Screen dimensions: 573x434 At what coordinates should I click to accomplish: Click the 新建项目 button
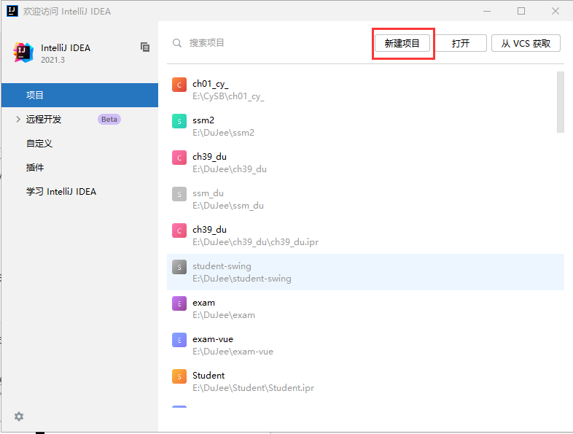[402, 44]
